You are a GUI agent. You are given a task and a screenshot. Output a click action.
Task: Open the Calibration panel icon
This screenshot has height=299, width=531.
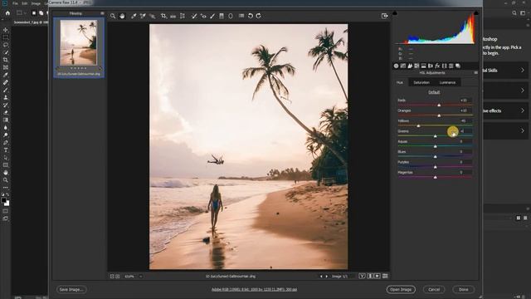pos(444,66)
